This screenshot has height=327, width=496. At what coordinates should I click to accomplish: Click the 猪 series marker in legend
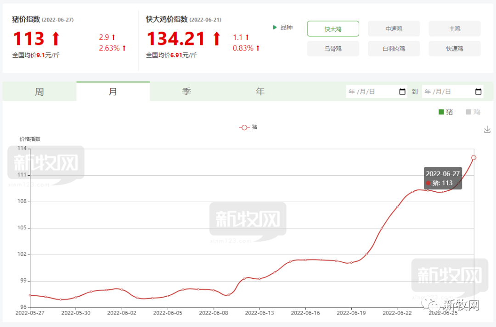tap(244, 127)
